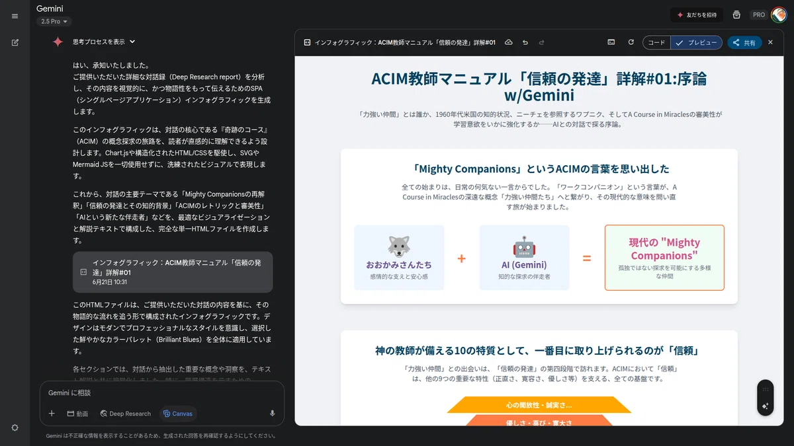Click the 6月21日 10:31 timestamp

pos(110,282)
